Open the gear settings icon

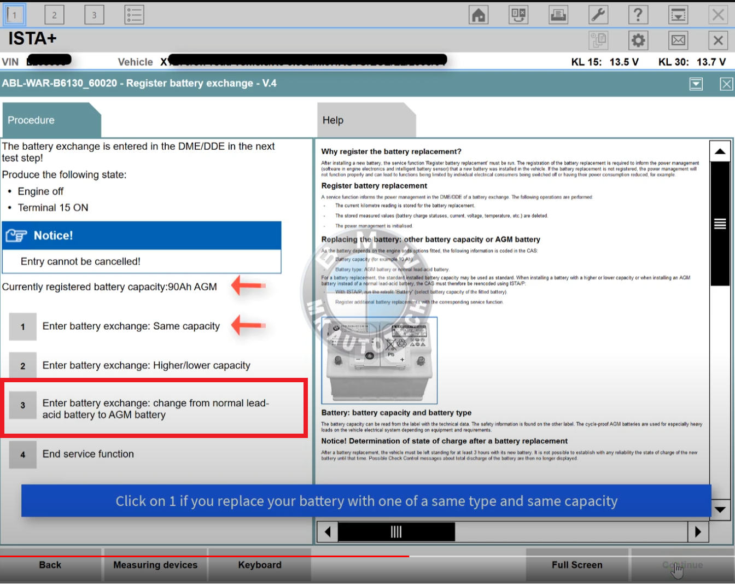coord(638,40)
